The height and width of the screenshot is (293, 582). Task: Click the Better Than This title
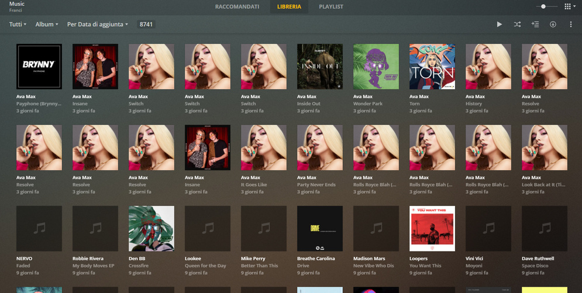point(260,266)
